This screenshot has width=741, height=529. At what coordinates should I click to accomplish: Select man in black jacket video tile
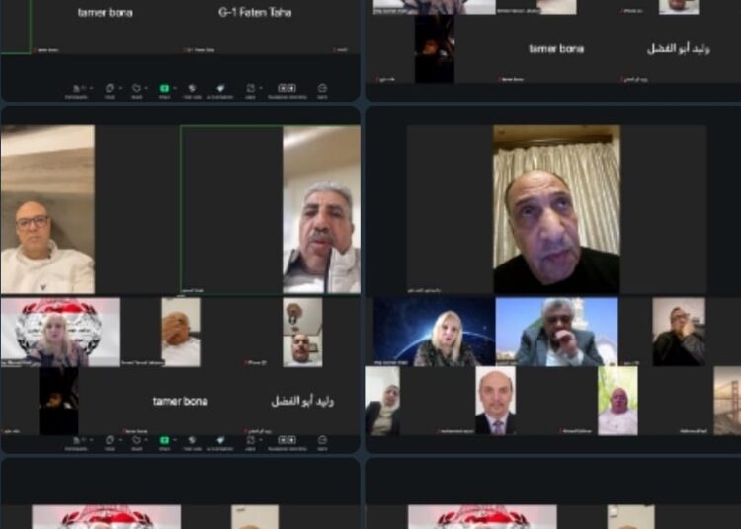pos(679,332)
